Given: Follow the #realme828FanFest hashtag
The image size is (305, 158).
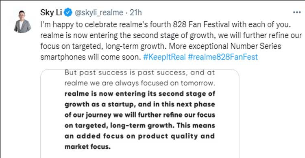Looking at the screenshot, I should pos(223,57).
